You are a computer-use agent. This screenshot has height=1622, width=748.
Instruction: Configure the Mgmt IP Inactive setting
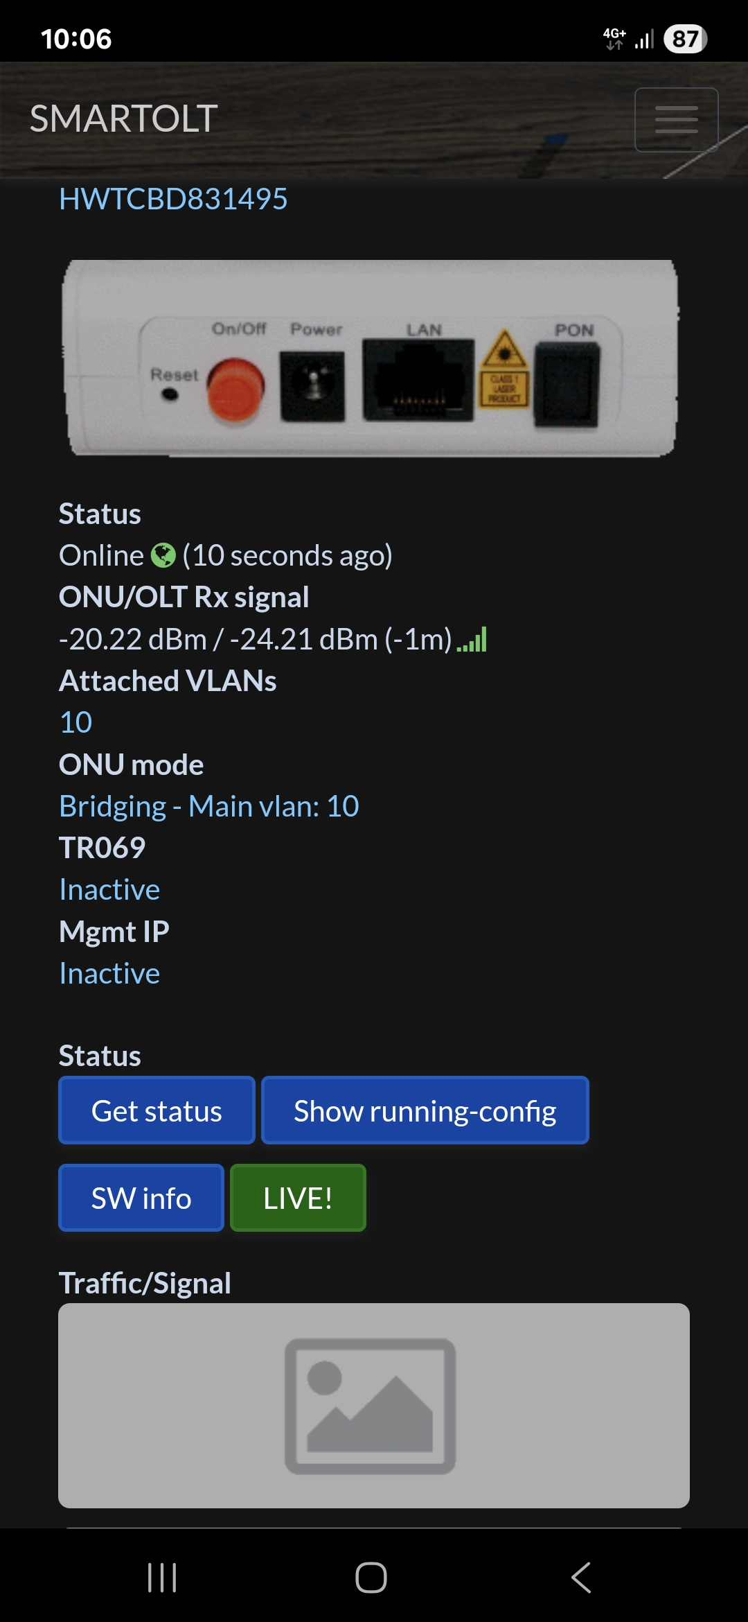tap(109, 973)
